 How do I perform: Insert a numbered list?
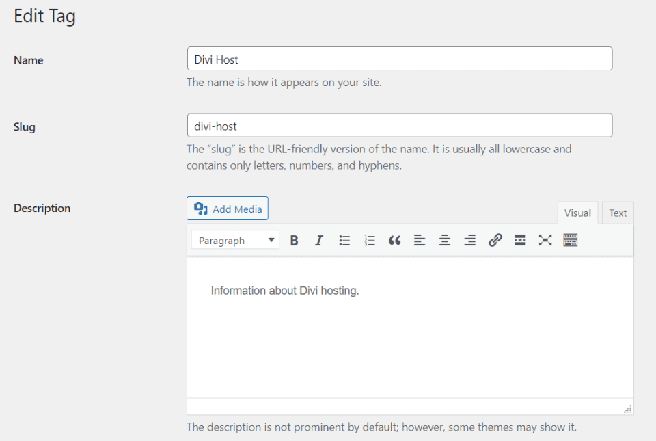pos(370,240)
